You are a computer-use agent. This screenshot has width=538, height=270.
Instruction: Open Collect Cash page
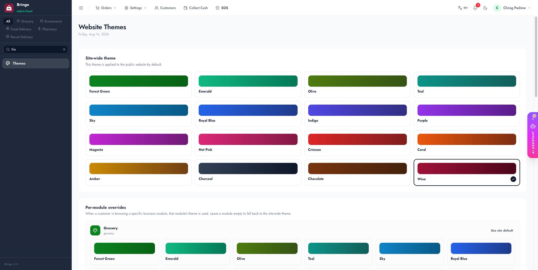(x=196, y=8)
